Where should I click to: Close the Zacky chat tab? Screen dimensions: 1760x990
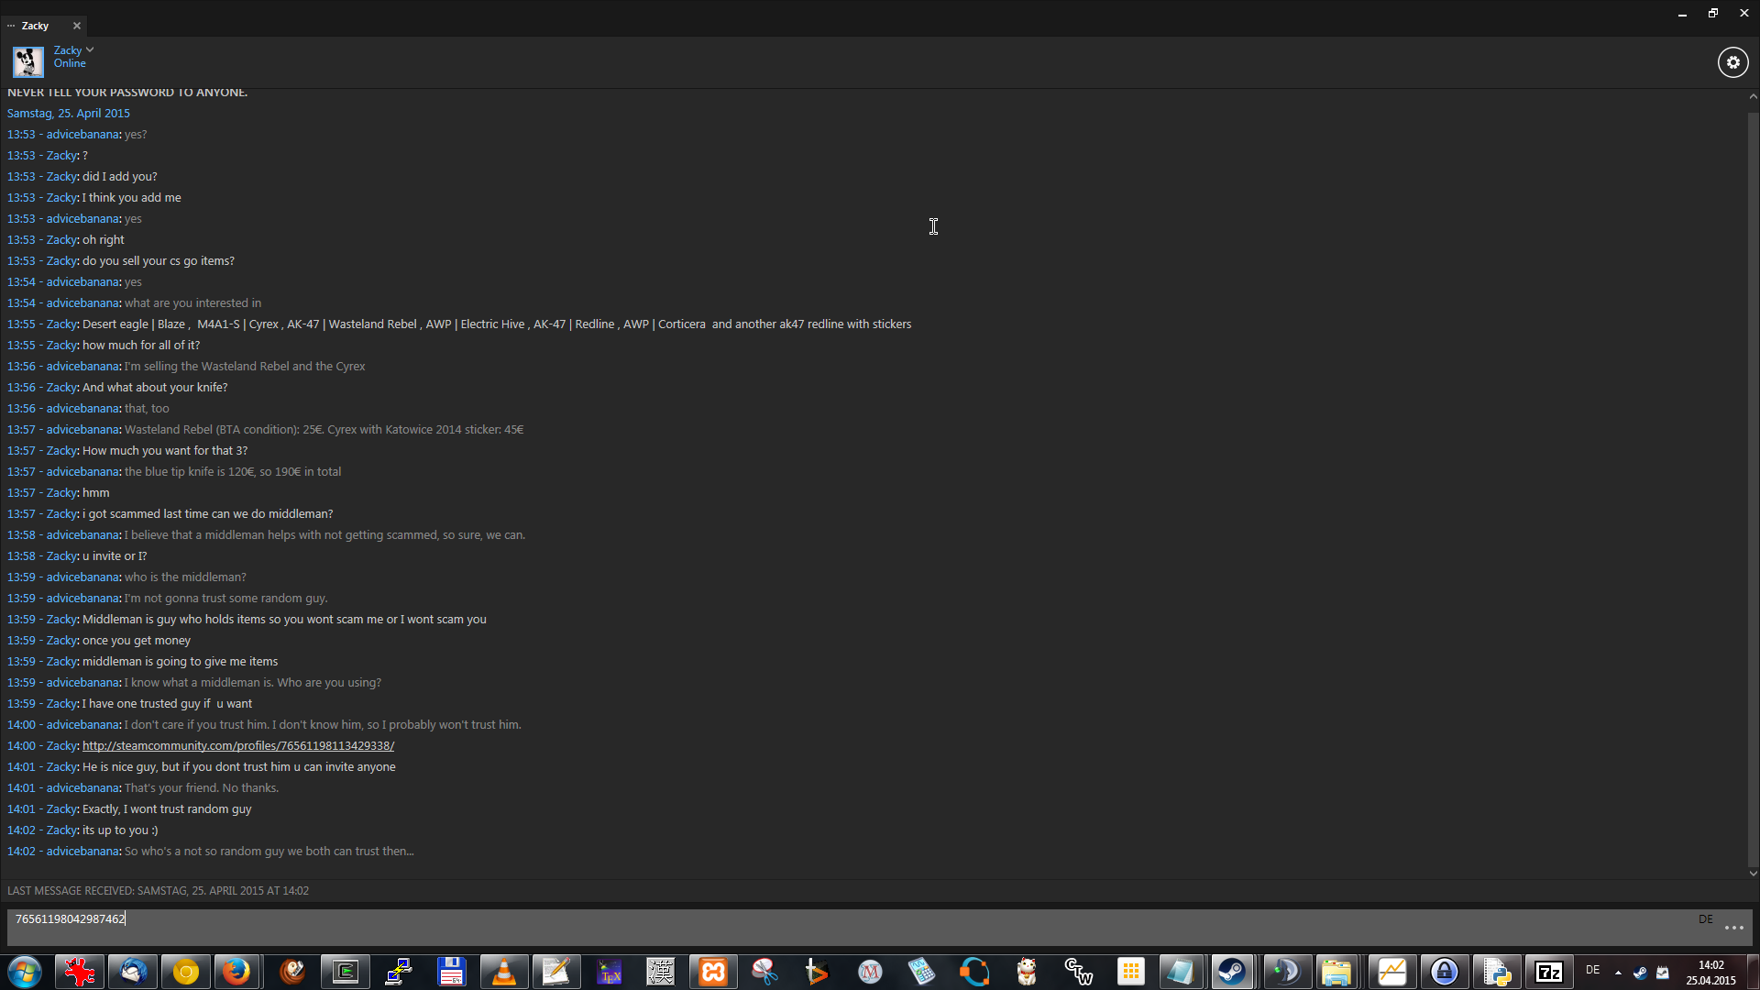(77, 26)
